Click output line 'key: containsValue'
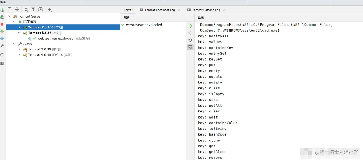This screenshot has width=363, height=160. (218, 123)
